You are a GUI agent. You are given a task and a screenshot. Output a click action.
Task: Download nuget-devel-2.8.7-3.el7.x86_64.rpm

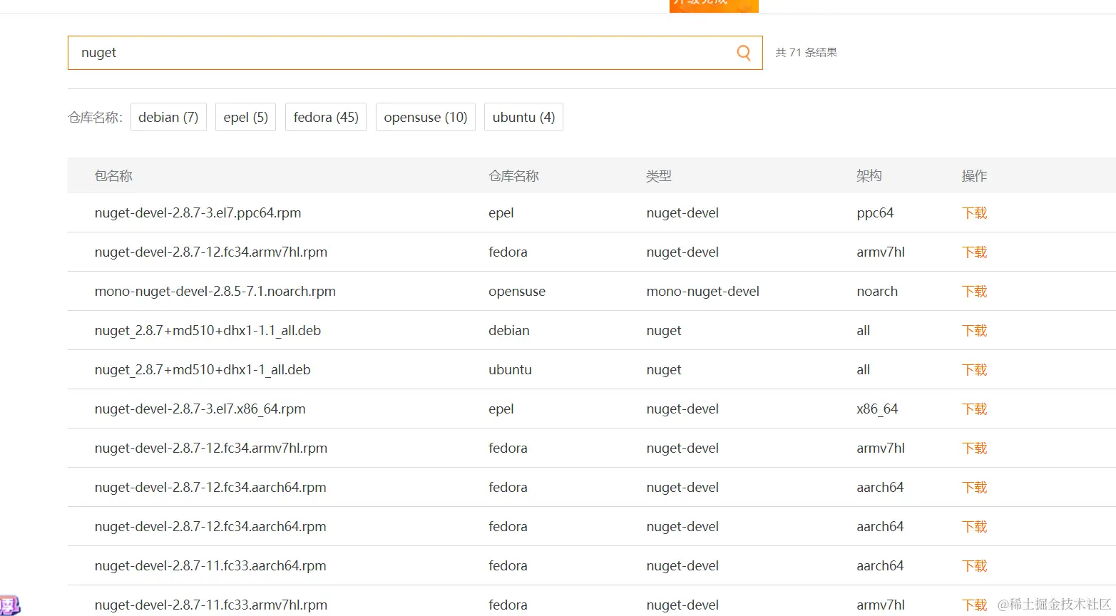pos(974,409)
